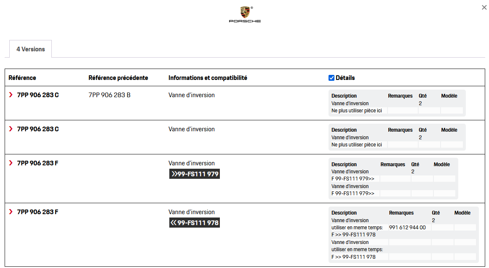
Task: Click the Porsche crest logo
Action: pyautogui.click(x=245, y=14)
